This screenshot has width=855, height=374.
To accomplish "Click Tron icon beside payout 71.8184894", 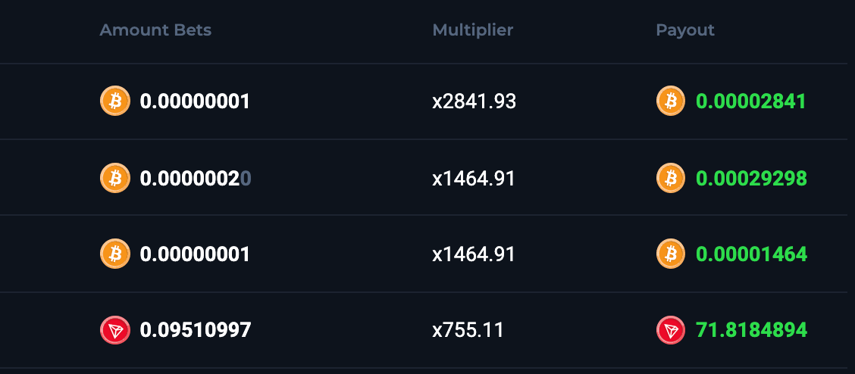I will pos(671,330).
